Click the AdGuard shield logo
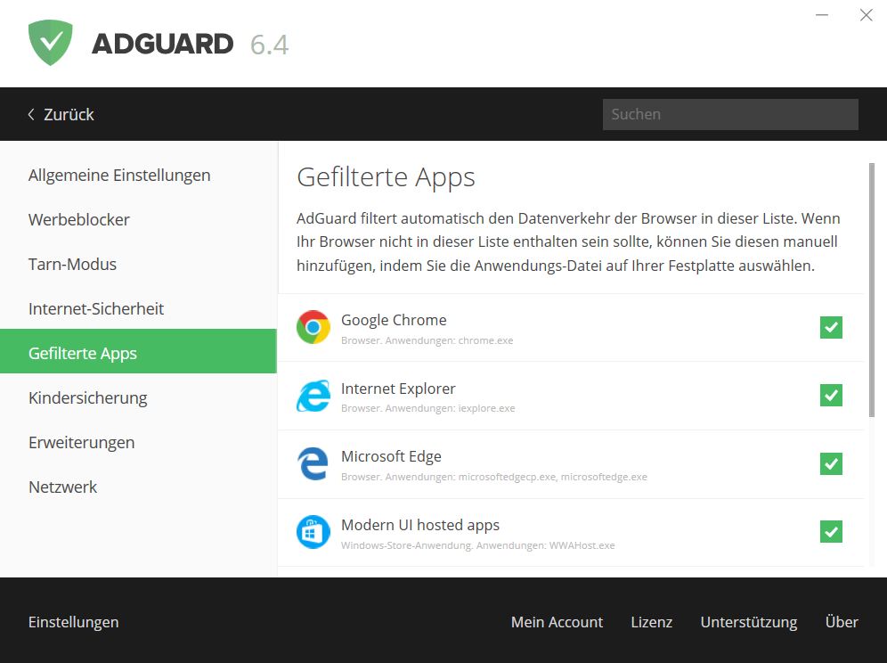Image resolution: width=887 pixels, height=663 pixels. (x=51, y=43)
